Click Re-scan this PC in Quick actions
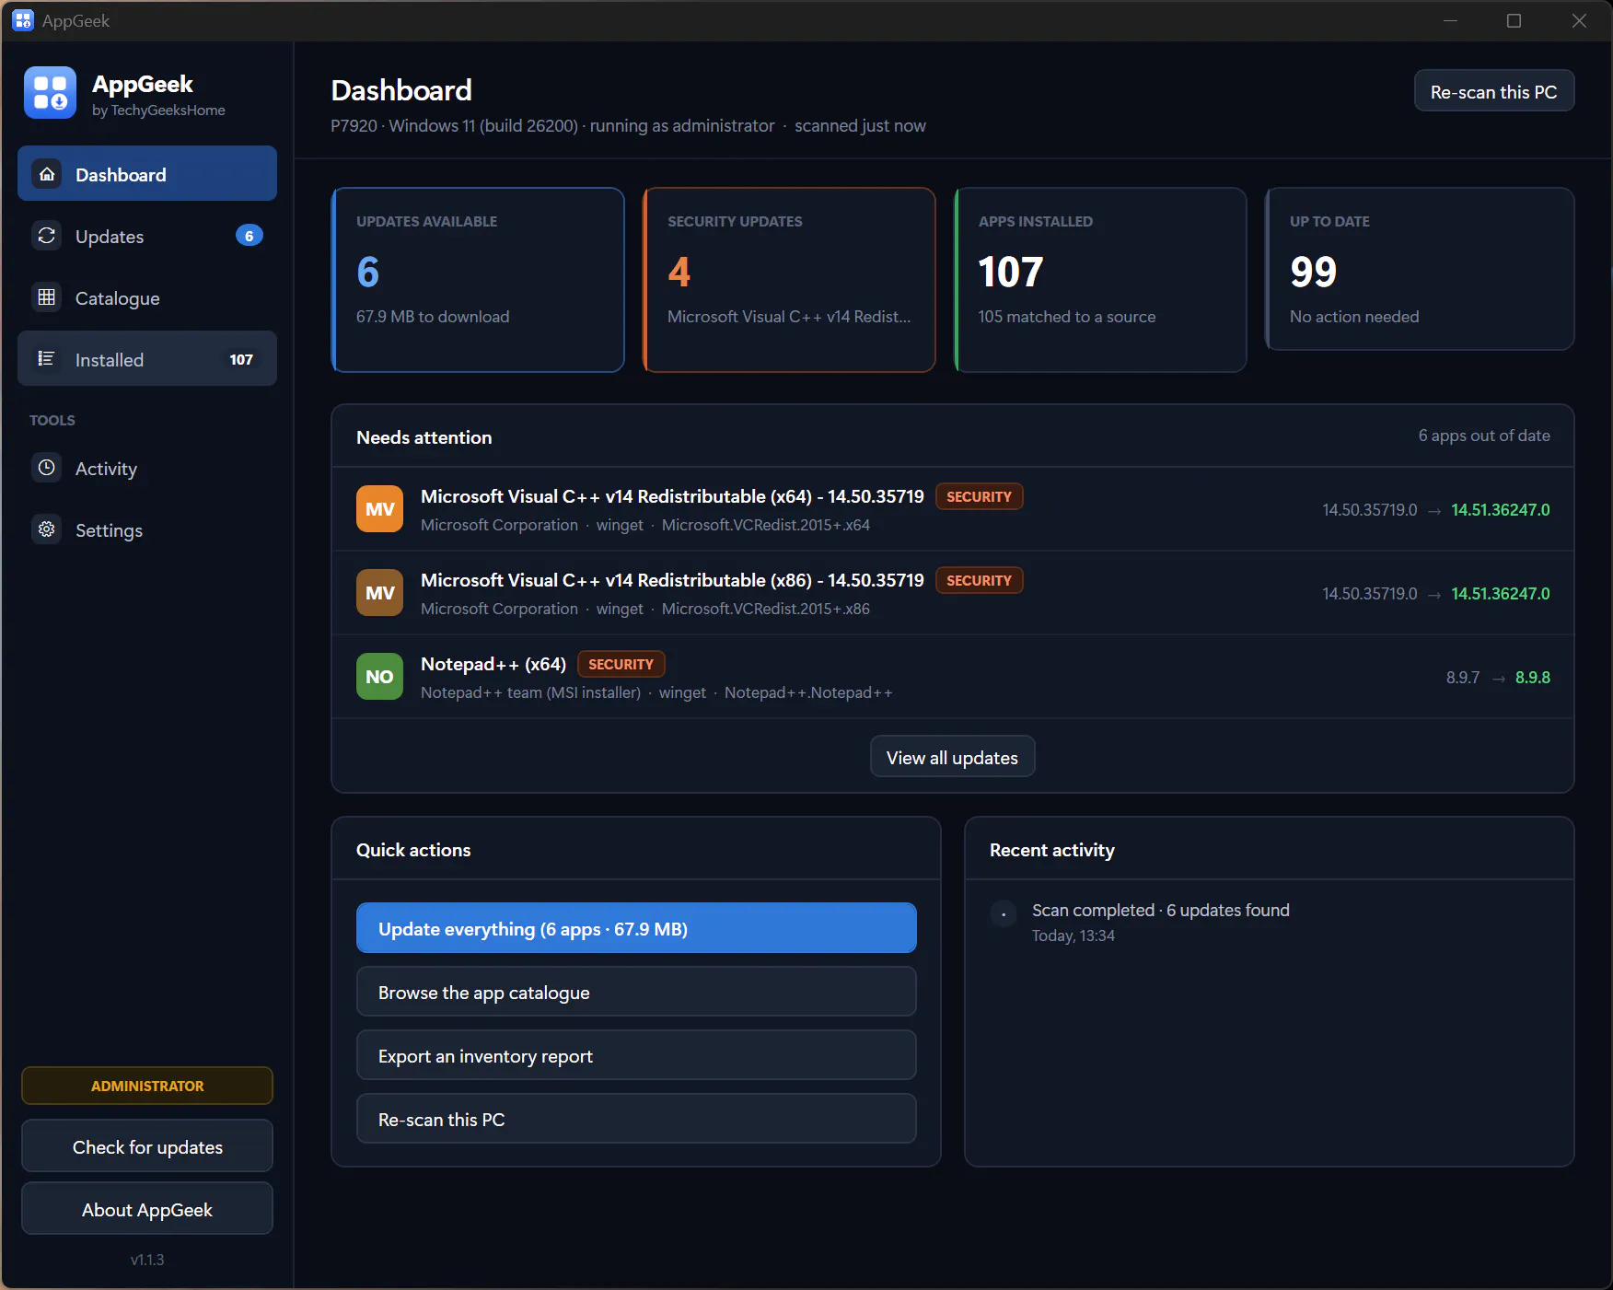Screen dimensions: 1613x1290 tap(636, 1119)
